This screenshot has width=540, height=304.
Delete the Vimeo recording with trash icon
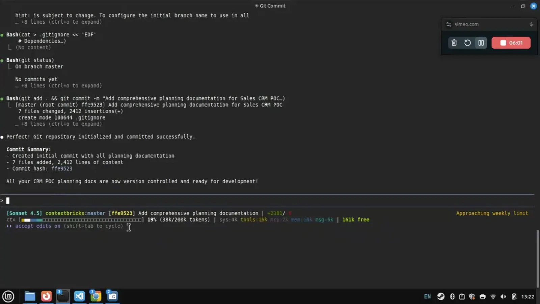[x=454, y=43]
